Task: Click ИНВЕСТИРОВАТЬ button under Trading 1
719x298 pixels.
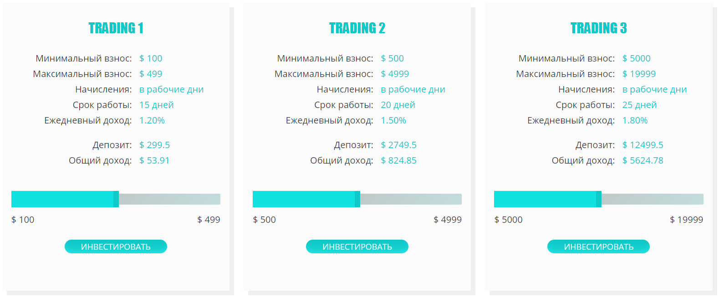Action: 116,247
